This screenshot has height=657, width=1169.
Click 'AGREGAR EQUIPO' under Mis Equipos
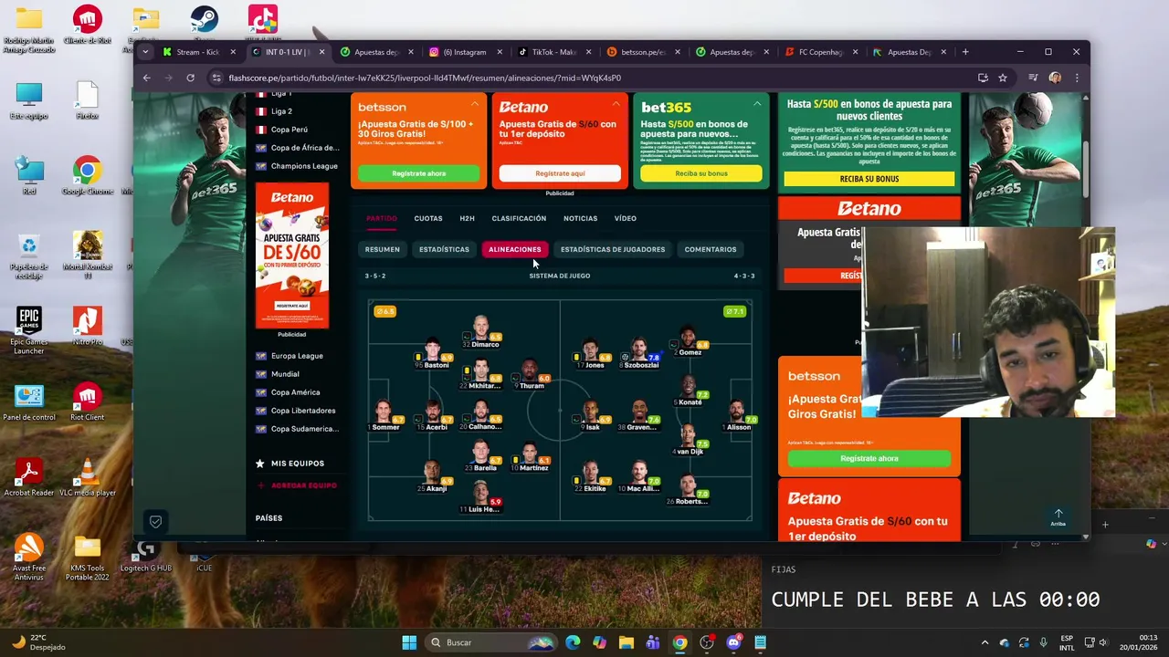pos(297,485)
